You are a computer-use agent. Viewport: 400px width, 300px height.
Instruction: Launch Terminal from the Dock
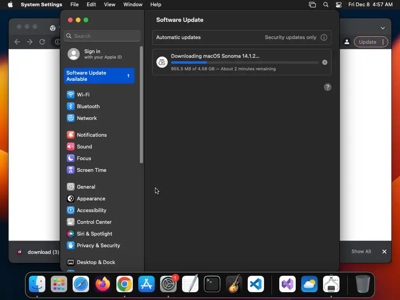212,284
